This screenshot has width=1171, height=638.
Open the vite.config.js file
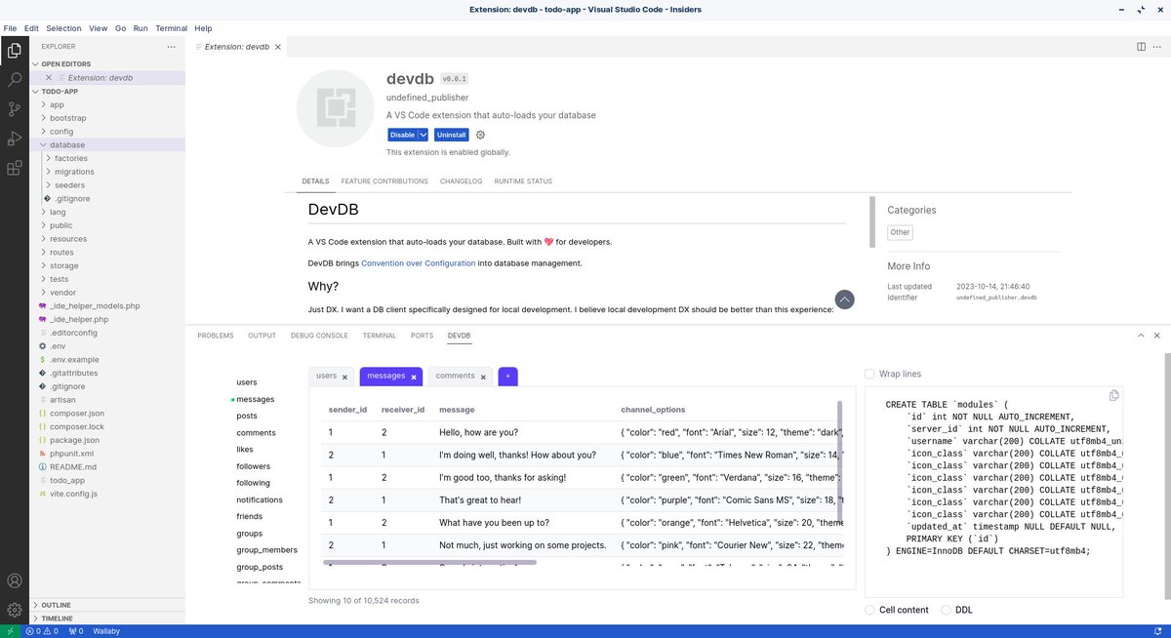(x=73, y=494)
